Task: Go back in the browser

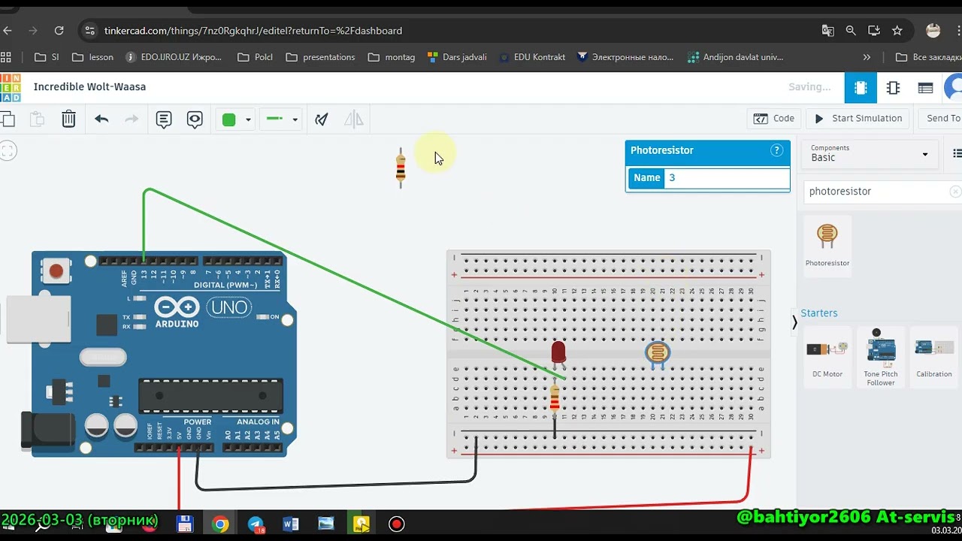Action: coord(8,31)
